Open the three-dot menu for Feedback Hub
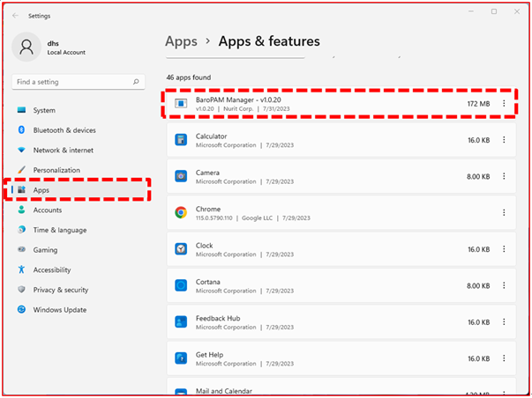 (x=504, y=321)
